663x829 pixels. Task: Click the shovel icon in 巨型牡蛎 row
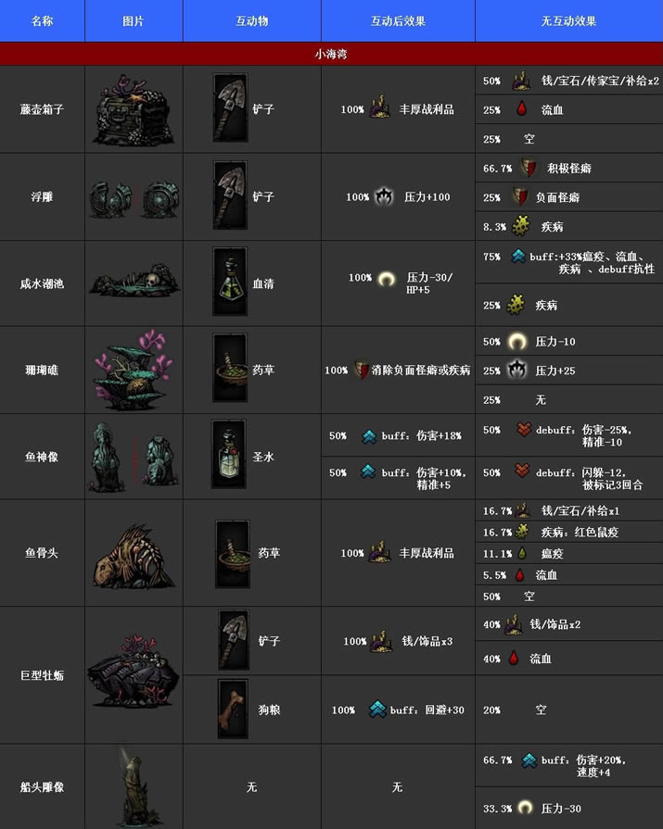[x=234, y=640]
